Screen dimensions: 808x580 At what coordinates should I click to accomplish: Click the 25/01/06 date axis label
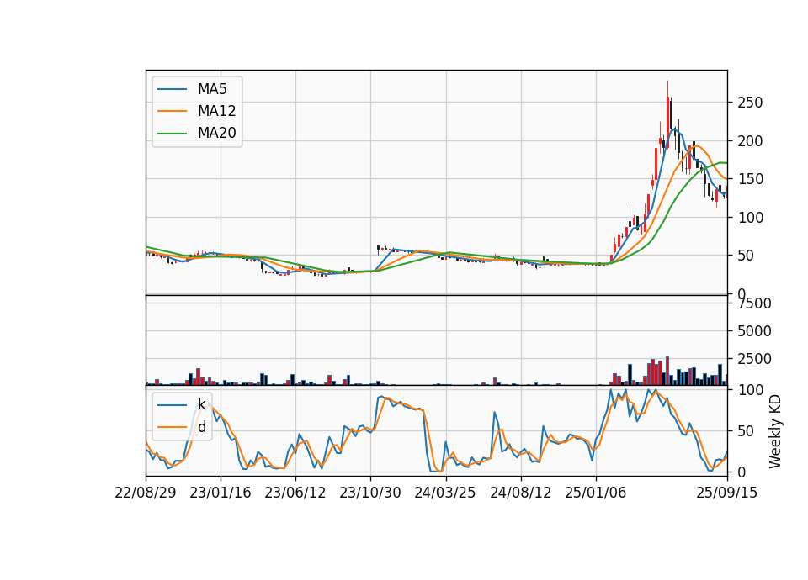(x=596, y=493)
